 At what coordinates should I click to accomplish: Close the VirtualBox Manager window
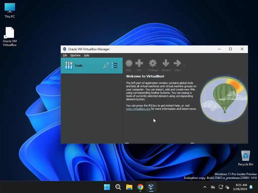tap(242, 49)
